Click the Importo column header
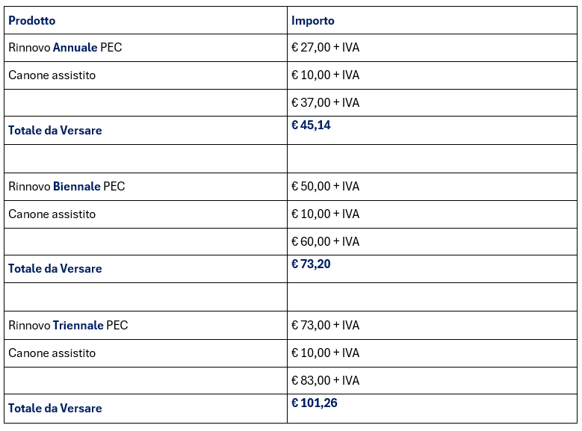582x431 pixels. 312,20
